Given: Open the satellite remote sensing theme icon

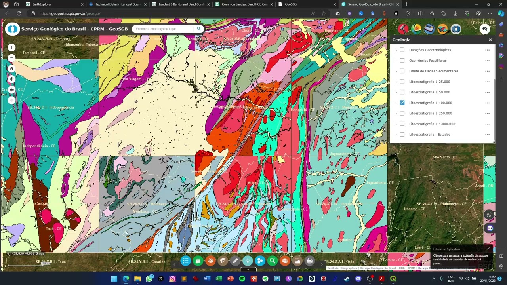Looking at the screenshot, I should click(442, 29).
